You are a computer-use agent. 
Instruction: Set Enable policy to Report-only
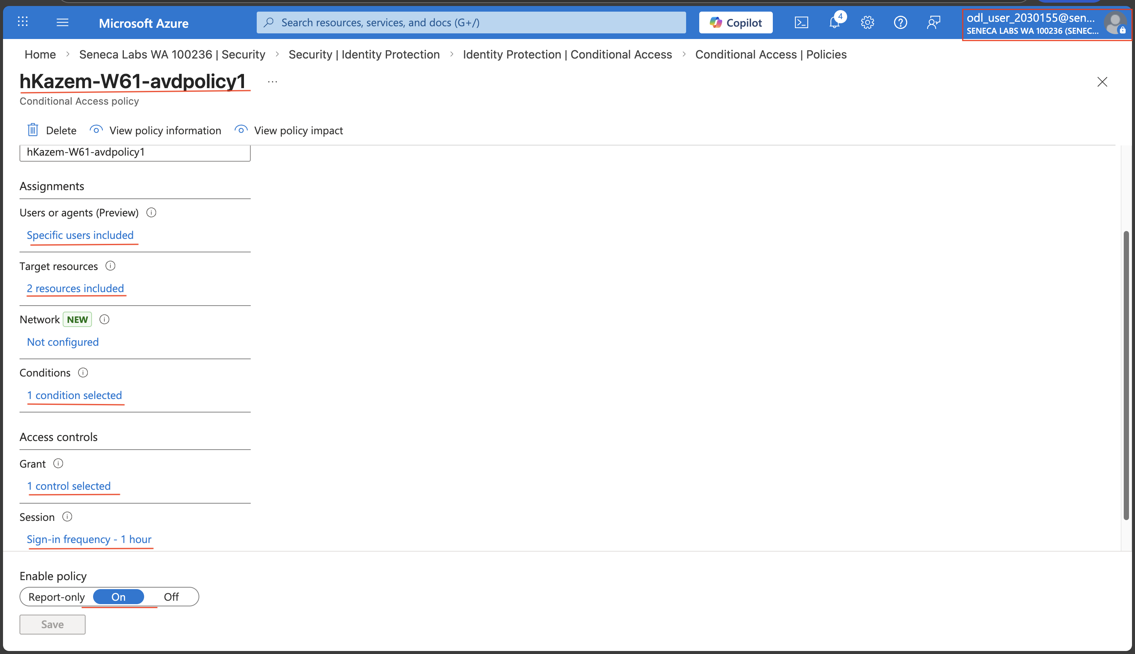click(x=57, y=597)
